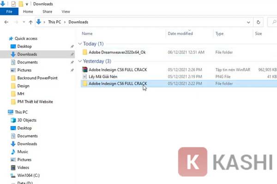Select Adobe Dreamweaver2020x64_Ok folder
Viewport: 277px width, 184px height.
click(117, 52)
